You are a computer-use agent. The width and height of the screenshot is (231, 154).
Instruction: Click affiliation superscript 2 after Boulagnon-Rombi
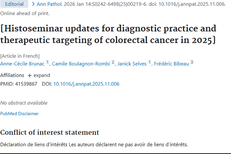(113, 63)
